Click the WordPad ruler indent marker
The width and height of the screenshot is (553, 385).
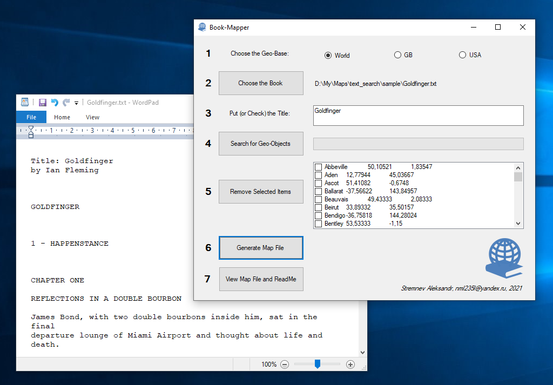[31, 132]
